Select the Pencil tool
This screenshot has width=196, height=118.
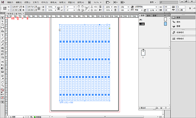(x=2, y=45)
